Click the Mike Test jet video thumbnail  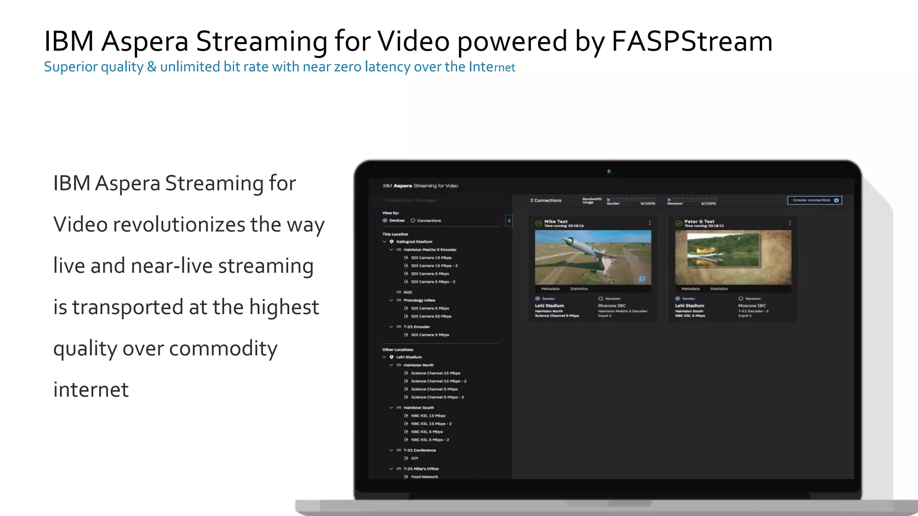click(593, 257)
